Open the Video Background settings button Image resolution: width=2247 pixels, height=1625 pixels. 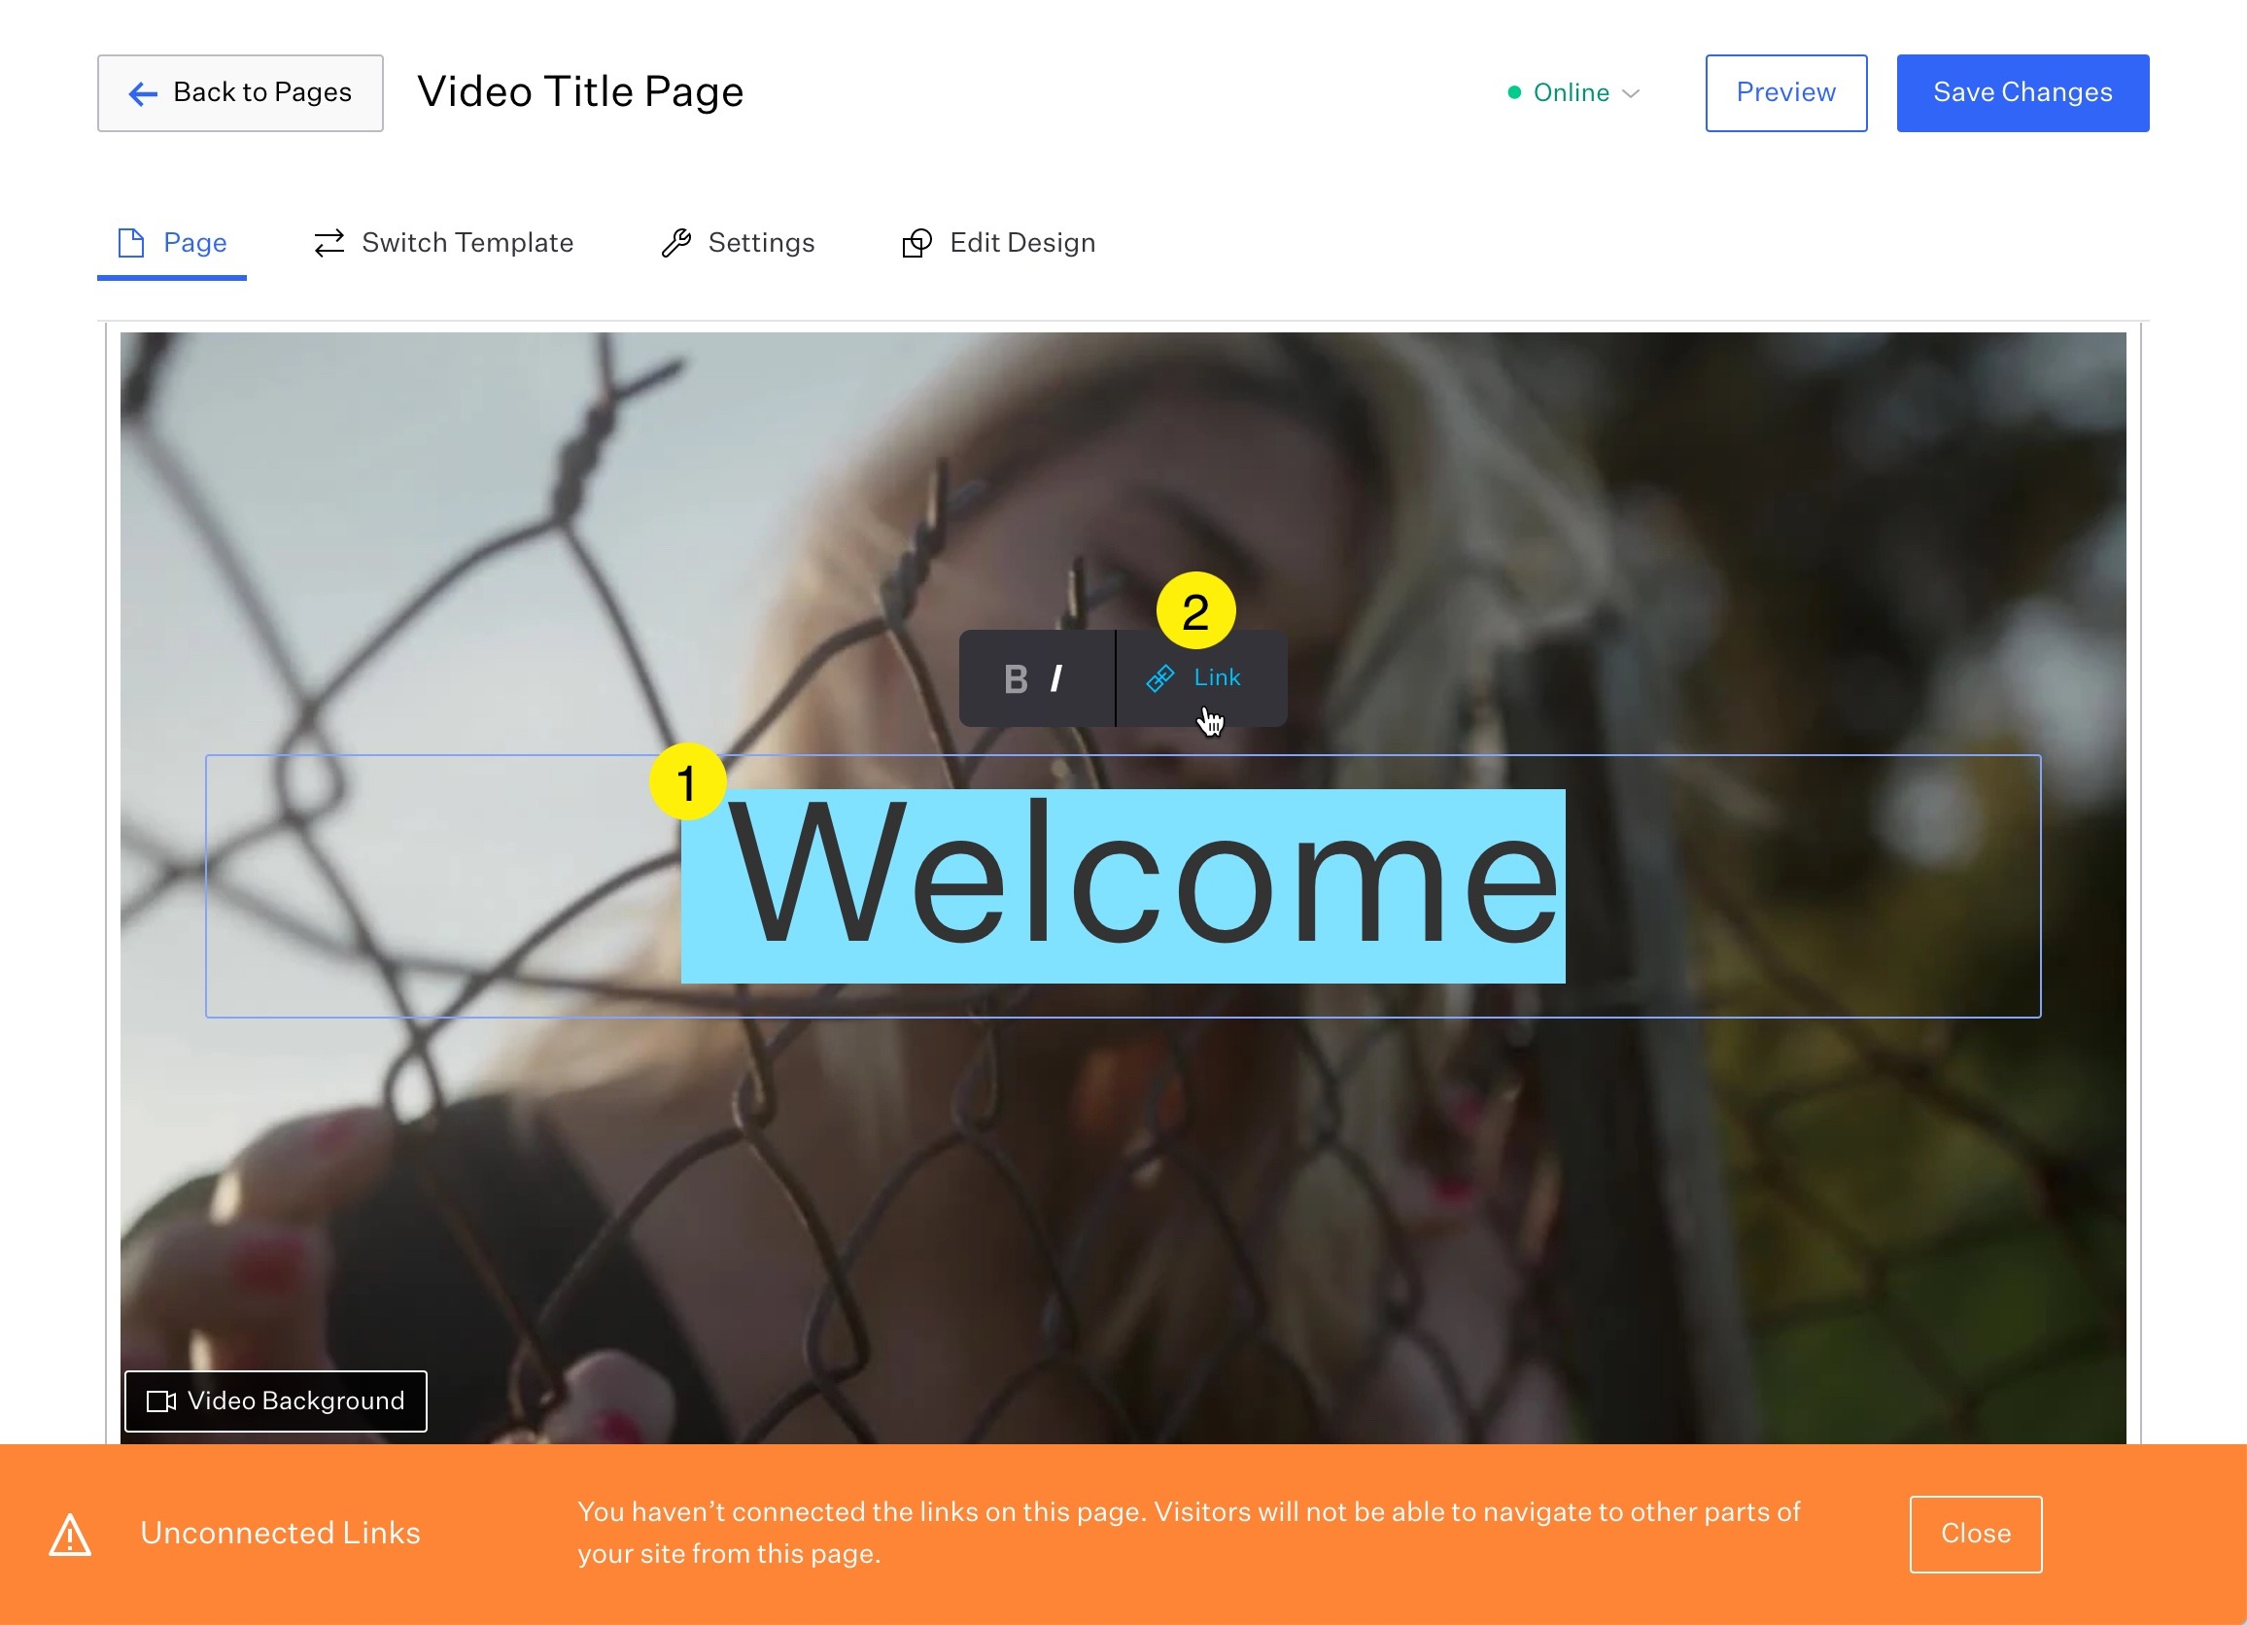coord(276,1401)
